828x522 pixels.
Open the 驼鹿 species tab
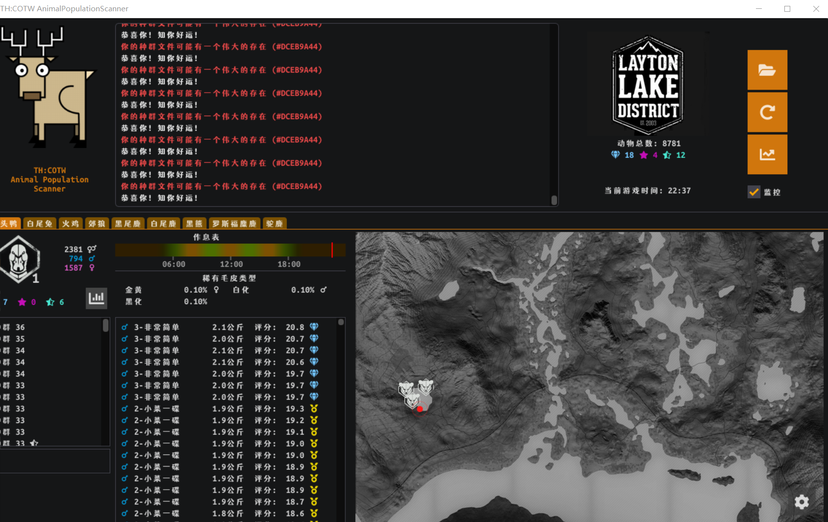pyautogui.click(x=275, y=224)
